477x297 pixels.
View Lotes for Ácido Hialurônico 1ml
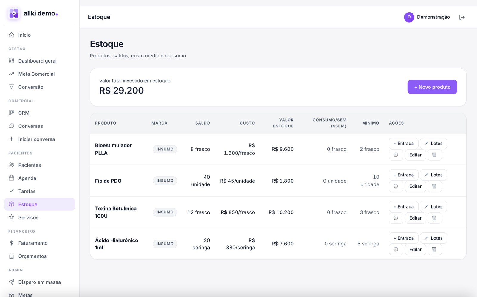[433, 238]
